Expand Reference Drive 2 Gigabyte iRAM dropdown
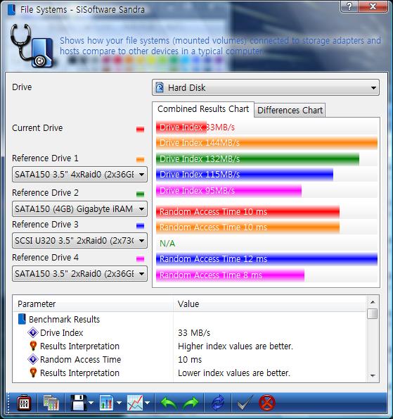This screenshot has width=393, height=419. 79,208
